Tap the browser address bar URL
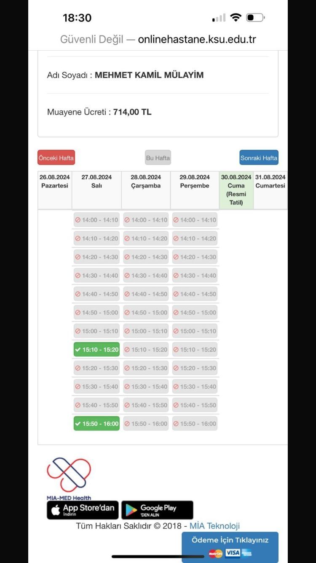 (x=197, y=39)
